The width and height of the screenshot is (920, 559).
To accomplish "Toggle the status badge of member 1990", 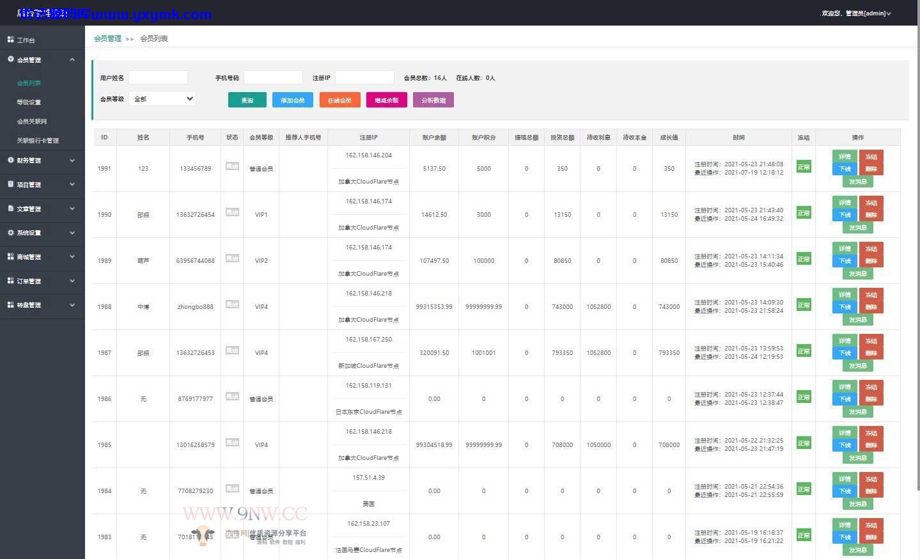I will [x=232, y=212].
